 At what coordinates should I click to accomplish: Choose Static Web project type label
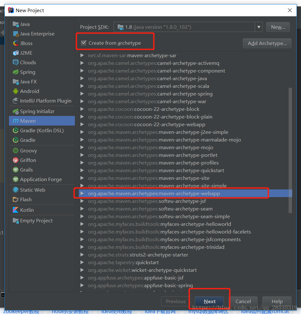pos(33,190)
